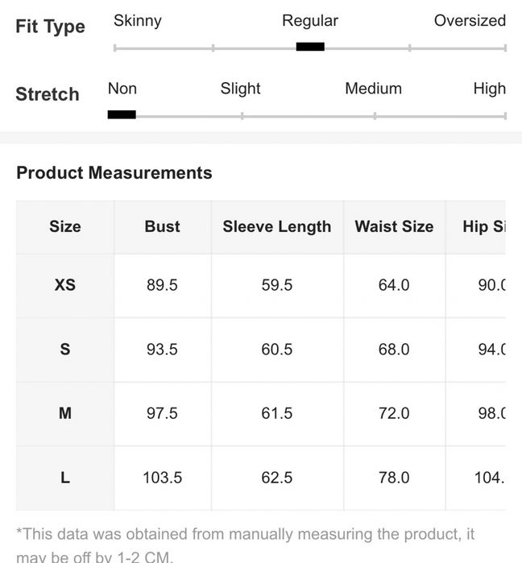522x563 pixels.
Task: Click the High stretch label
Action: click(x=490, y=89)
